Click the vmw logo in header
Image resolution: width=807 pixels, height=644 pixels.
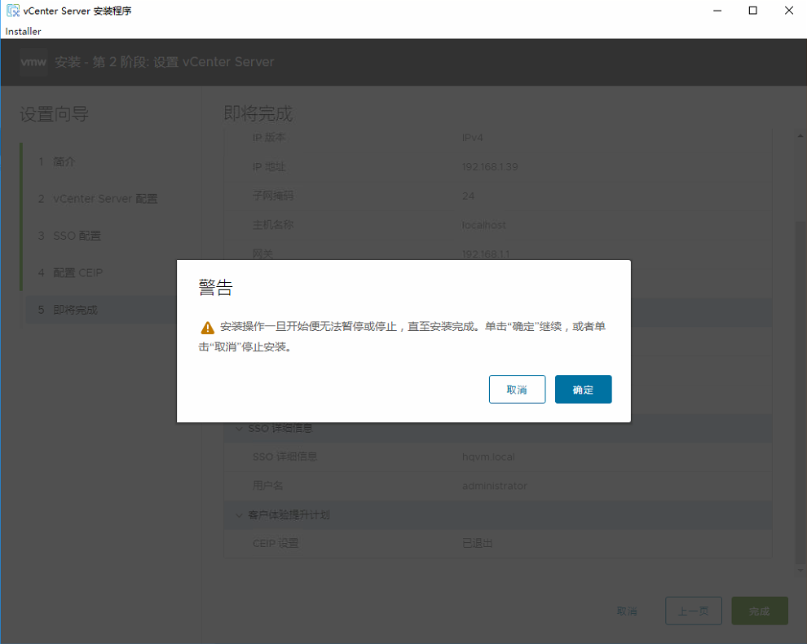(33, 62)
